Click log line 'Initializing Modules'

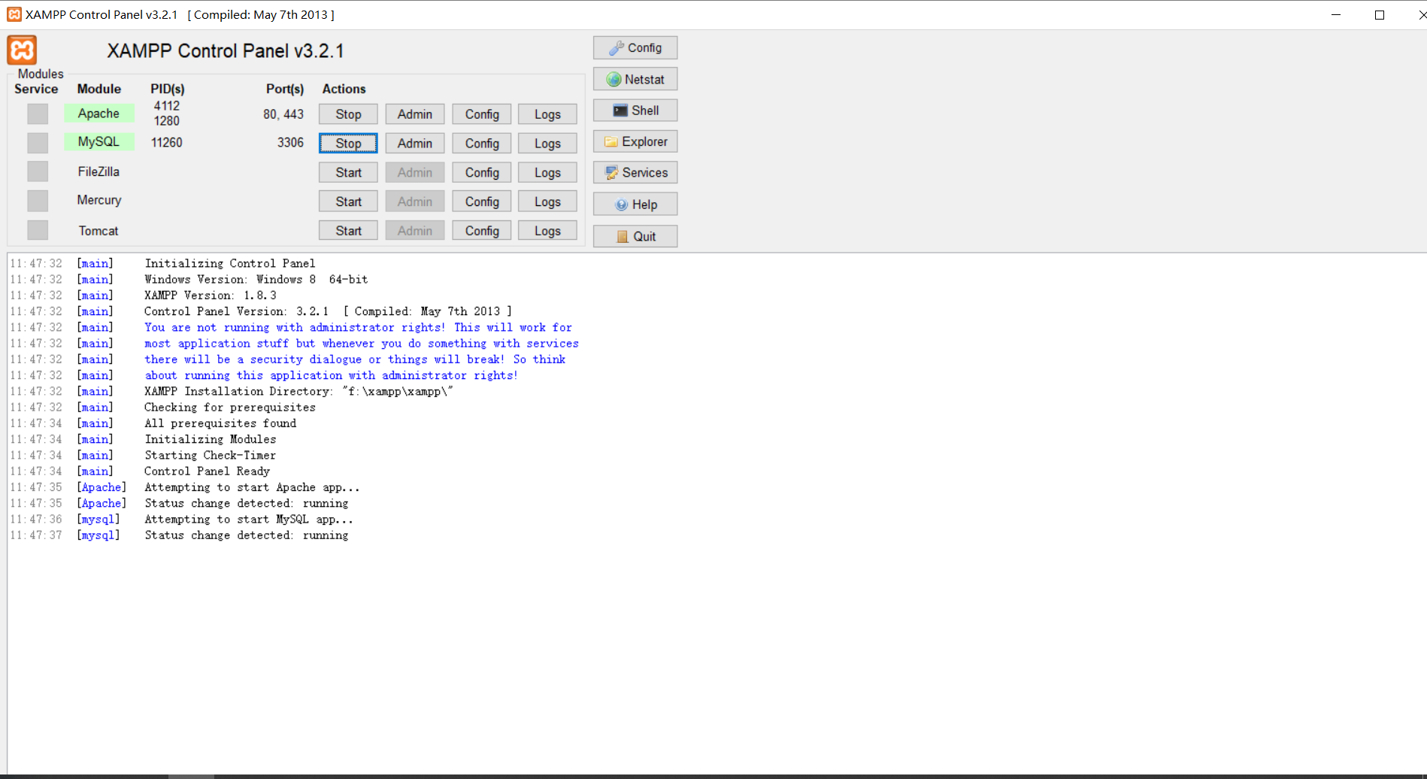pyautogui.click(x=210, y=439)
